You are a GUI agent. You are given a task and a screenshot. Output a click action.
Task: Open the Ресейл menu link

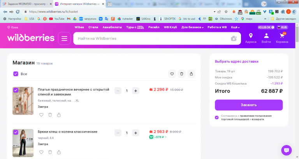(x=154, y=27)
